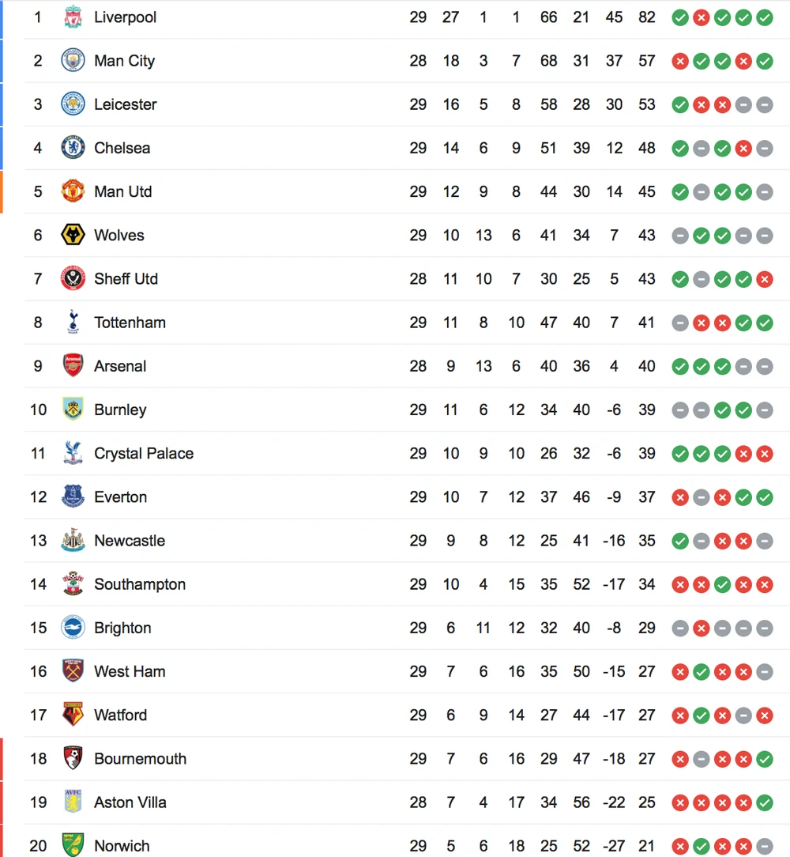Screen dimensions: 790x857
Task: Click Bournemouth's green win form icon
Action: 764,759
